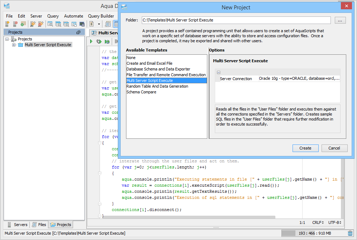Click the table editor windows icon
Screen dimensions: 357x240
74,24
